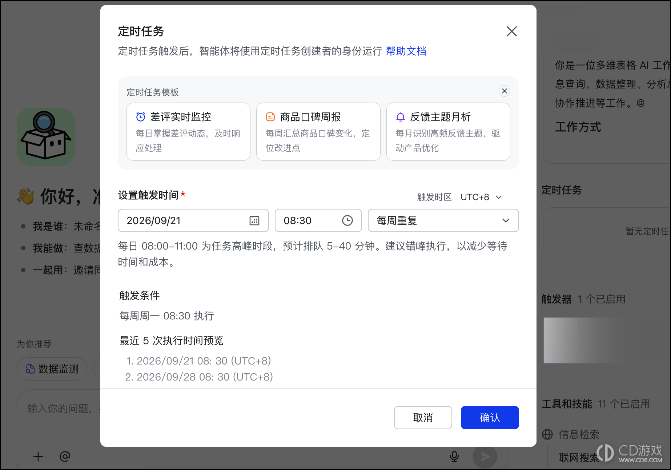This screenshot has height=470, width=671.
Task: Click the 工具和技能 section header
Action: pyautogui.click(x=567, y=404)
